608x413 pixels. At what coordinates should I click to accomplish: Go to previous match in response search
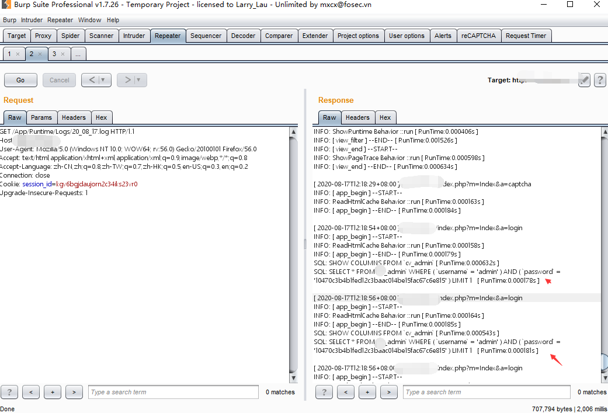pos(346,392)
